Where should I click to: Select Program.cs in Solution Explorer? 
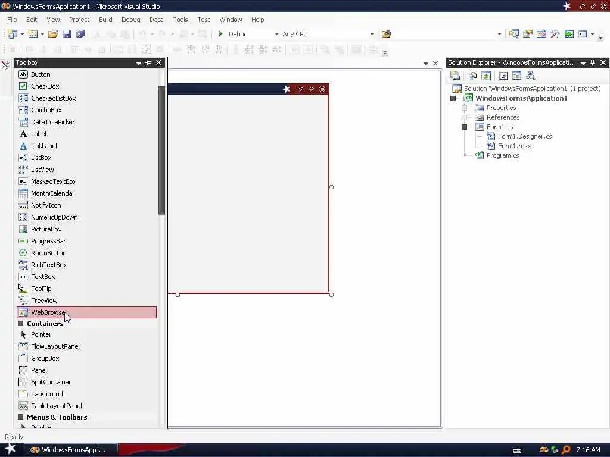pyautogui.click(x=503, y=155)
